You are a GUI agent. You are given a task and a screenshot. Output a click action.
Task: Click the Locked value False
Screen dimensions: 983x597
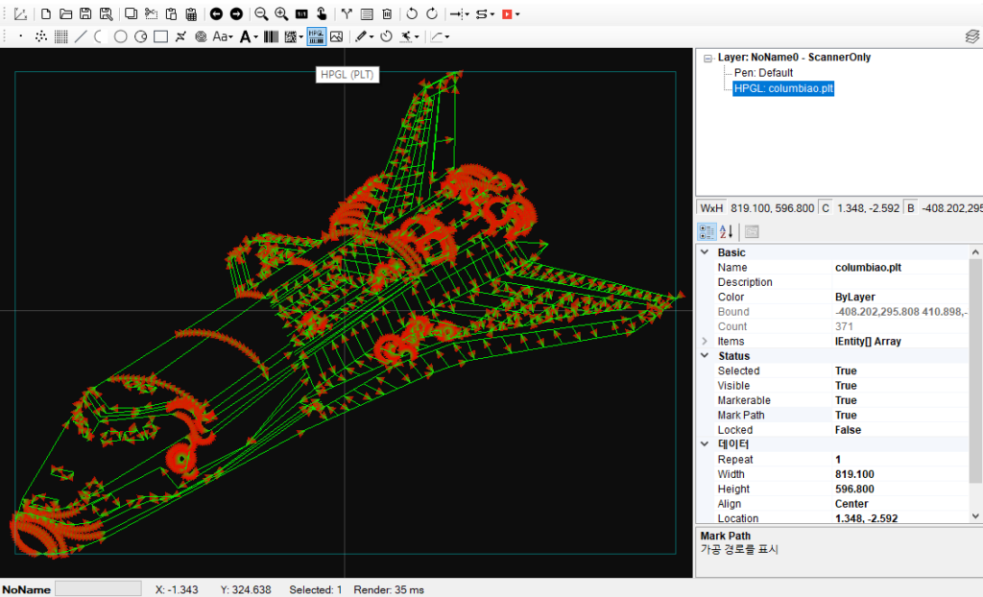849,430
